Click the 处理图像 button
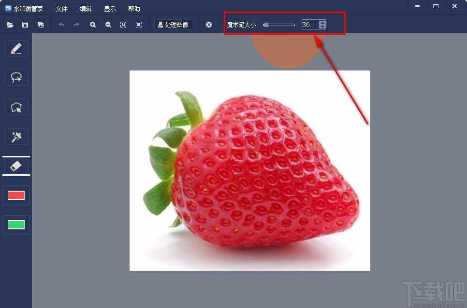This screenshot has width=467, height=308. coord(174,25)
